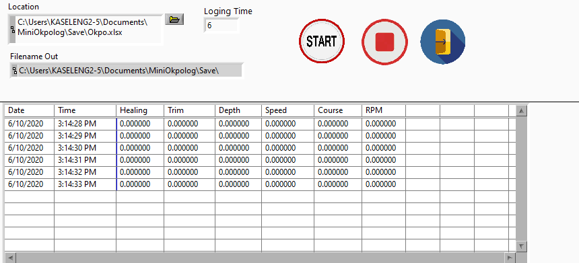Click the date cell in the 3:14:28 PM row
This screenshot has height=263, width=579.
(x=30, y=124)
